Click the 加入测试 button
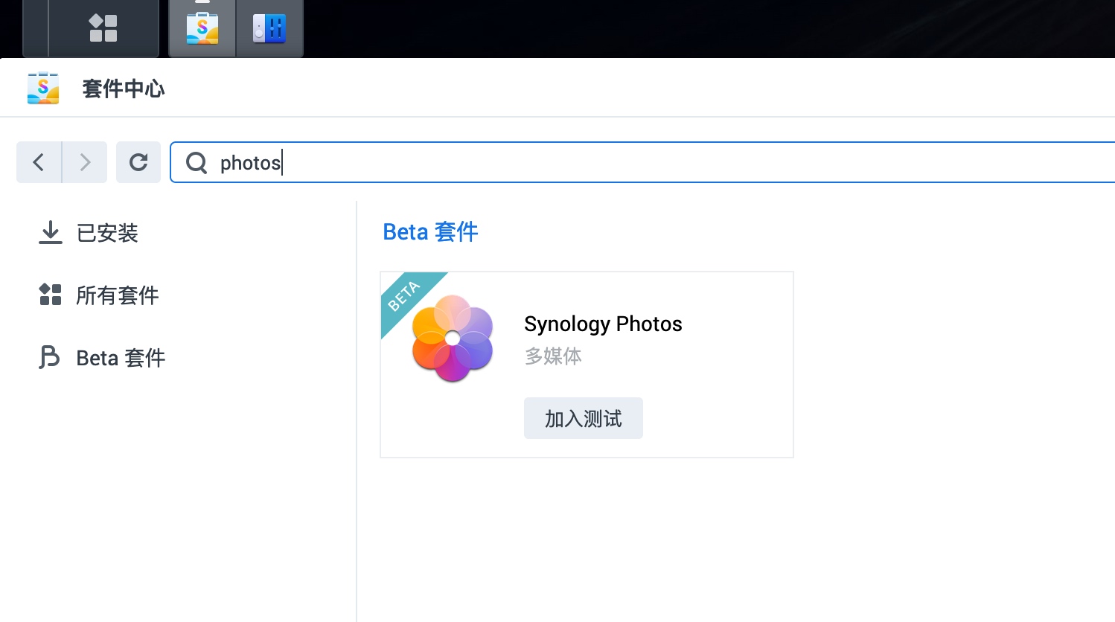Screen dimensions: 1115x622 (x=584, y=418)
